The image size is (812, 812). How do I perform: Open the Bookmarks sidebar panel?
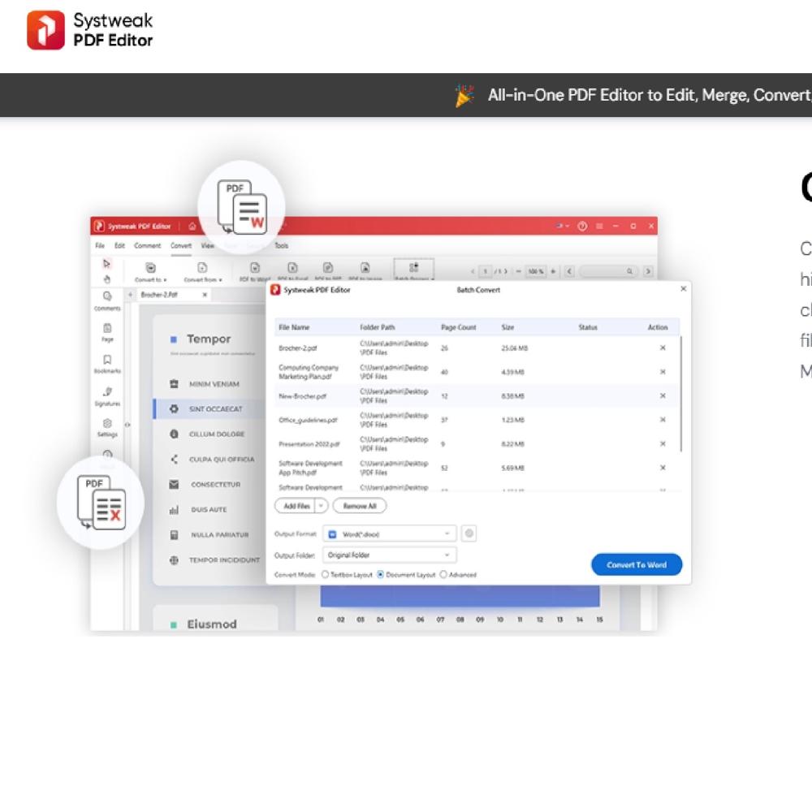point(107,364)
